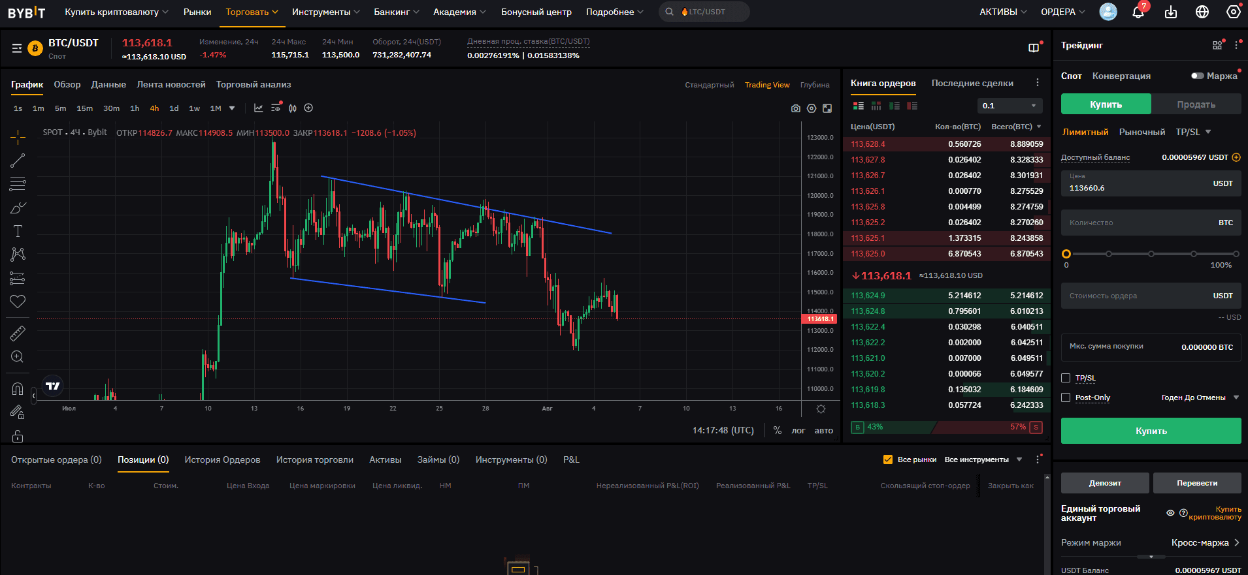Click the buy/sell ratio bar

tap(947, 427)
